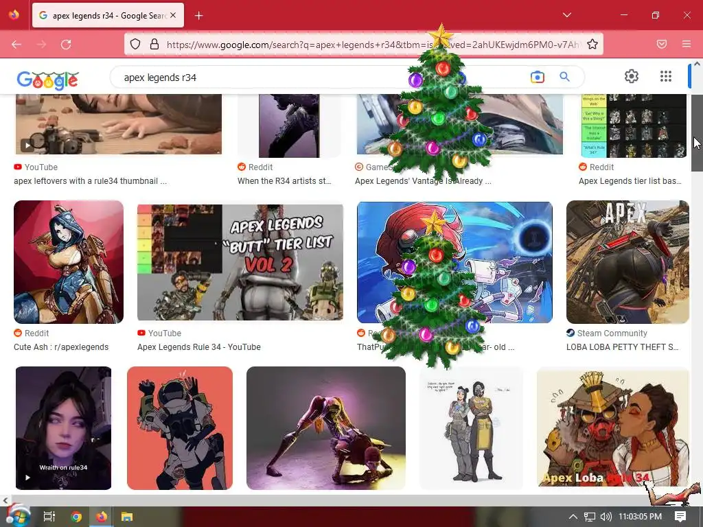Viewport: 703px width, 527px height.
Task: Open the 'Apex Legends tier list bas...' result
Action: point(630,181)
